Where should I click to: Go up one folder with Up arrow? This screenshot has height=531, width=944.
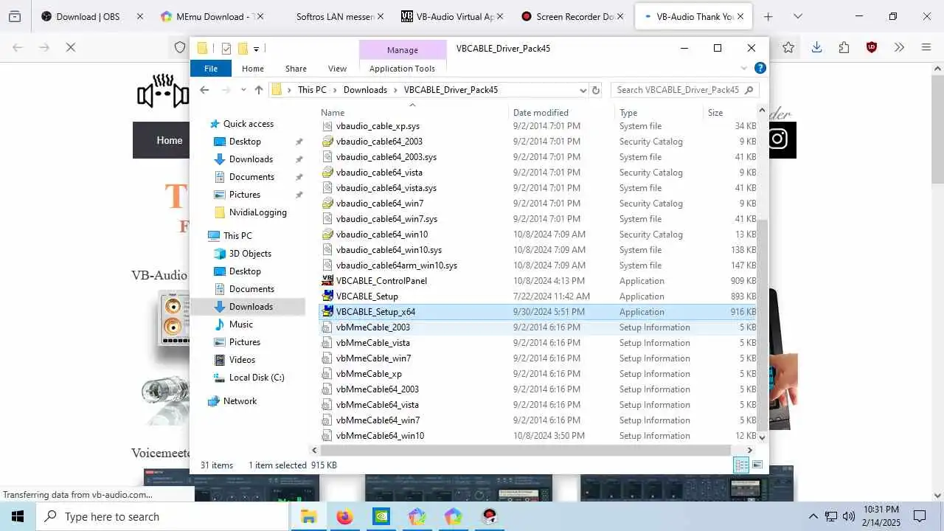coord(258,90)
